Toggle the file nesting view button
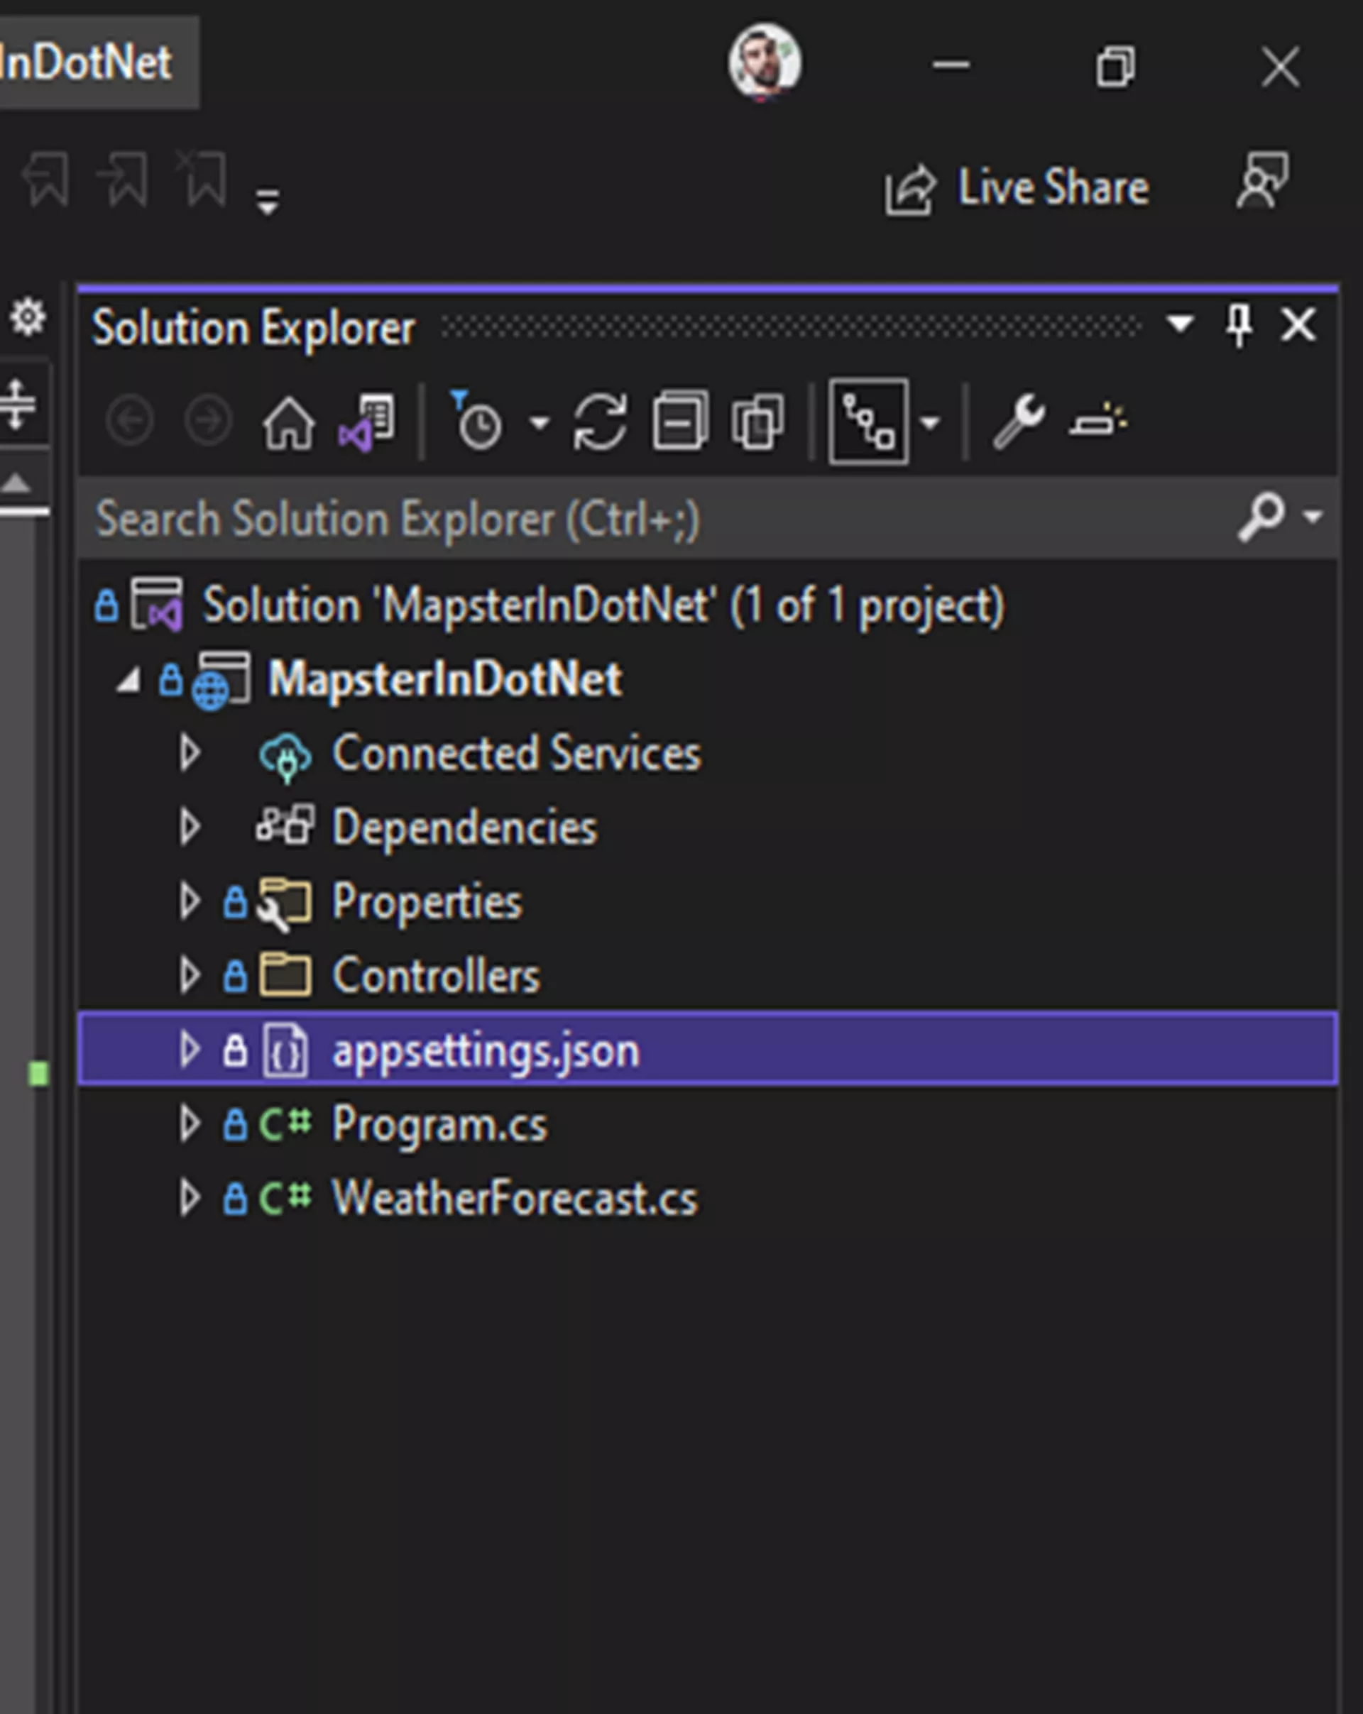This screenshot has width=1363, height=1714. 868,422
